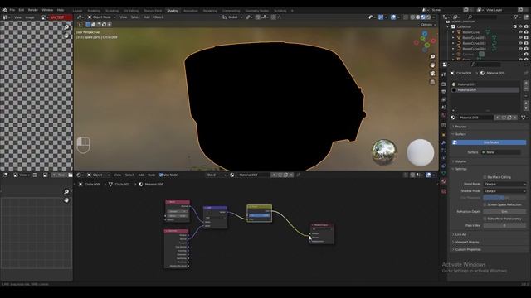531x298 pixels.
Task: Click the Blender logo icon
Action: click(5, 10)
